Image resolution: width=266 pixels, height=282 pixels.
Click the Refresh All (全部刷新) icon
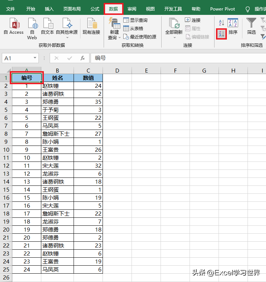174,23
